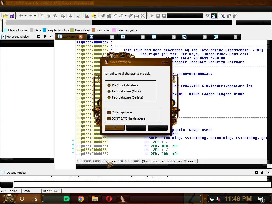
Task: Click the 'db 2Fh, 20h, 4Ch' disassembly line
Action: point(161,154)
